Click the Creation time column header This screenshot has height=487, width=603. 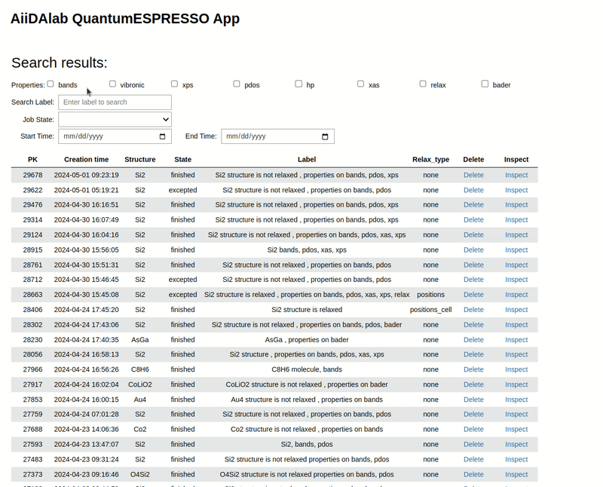86,159
